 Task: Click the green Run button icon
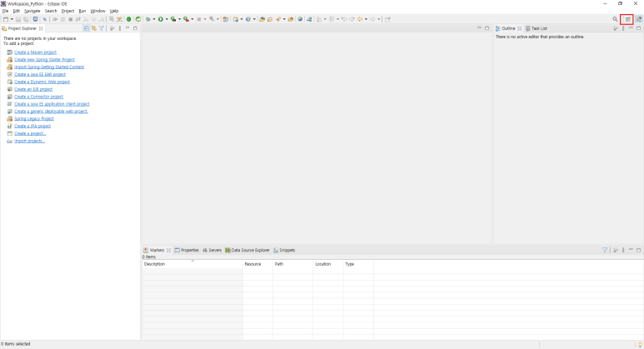(x=161, y=19)
